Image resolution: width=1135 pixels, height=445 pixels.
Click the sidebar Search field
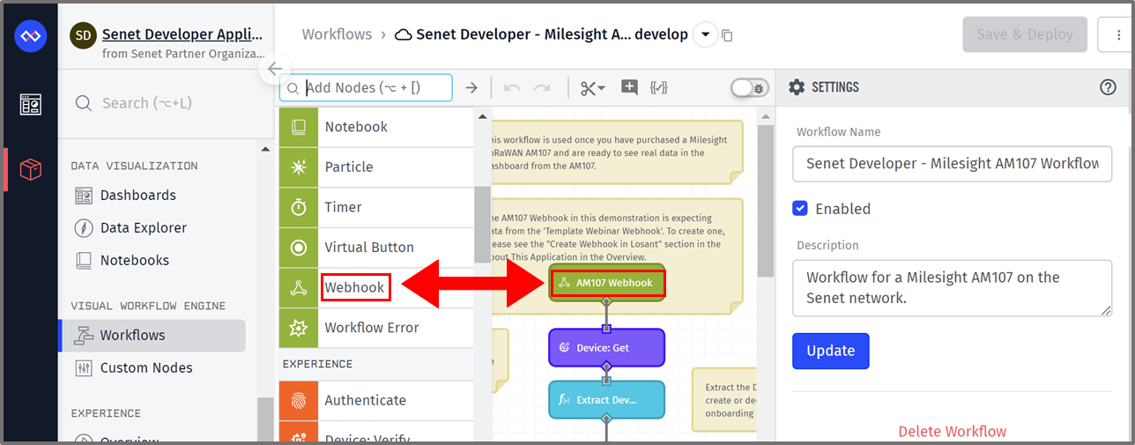click(x=166, y=103)
